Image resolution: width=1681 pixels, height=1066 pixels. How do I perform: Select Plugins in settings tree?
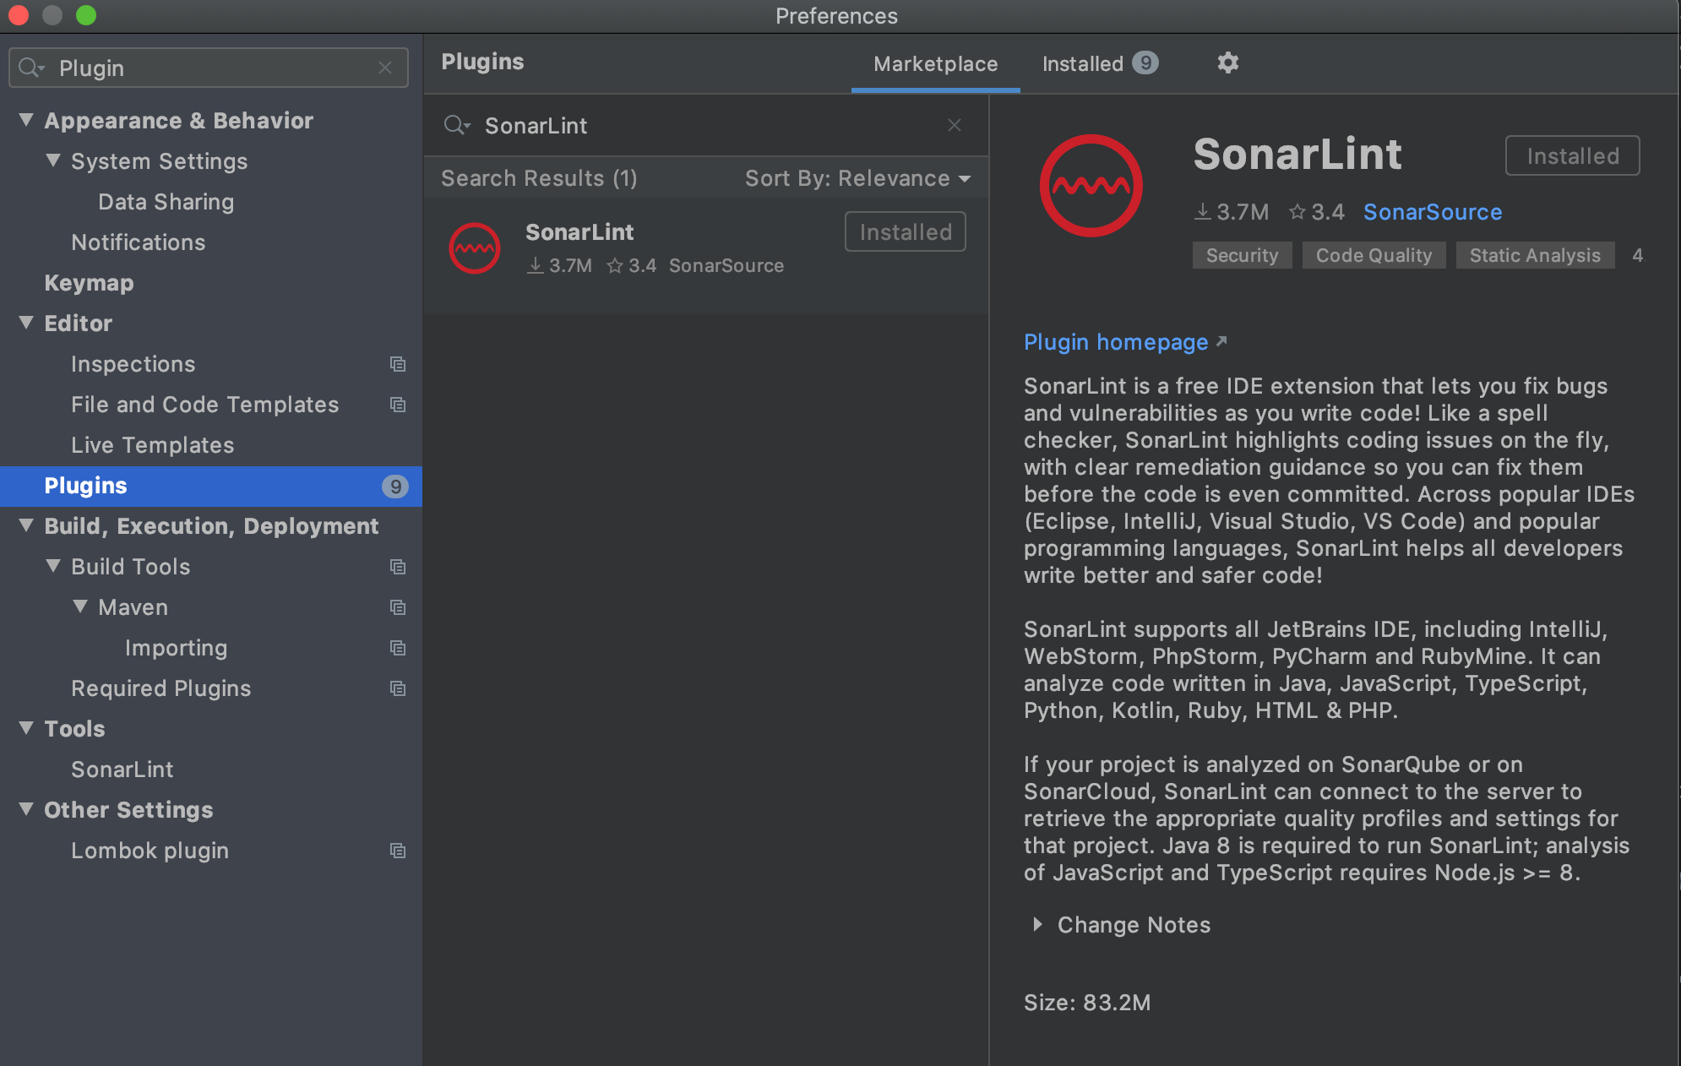click(211, 486)
